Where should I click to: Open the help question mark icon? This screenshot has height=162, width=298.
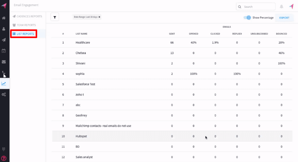(4, 158)
